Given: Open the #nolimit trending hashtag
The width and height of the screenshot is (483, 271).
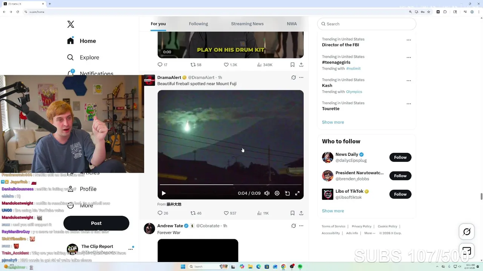Looking at the screenshot, I should coord(353,69).
